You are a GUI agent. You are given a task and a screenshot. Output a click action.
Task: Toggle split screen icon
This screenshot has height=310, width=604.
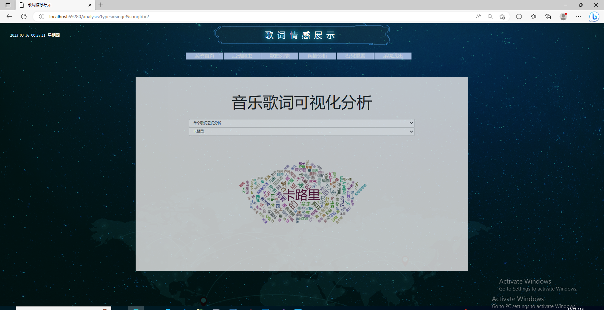click(x=519, y=17)
